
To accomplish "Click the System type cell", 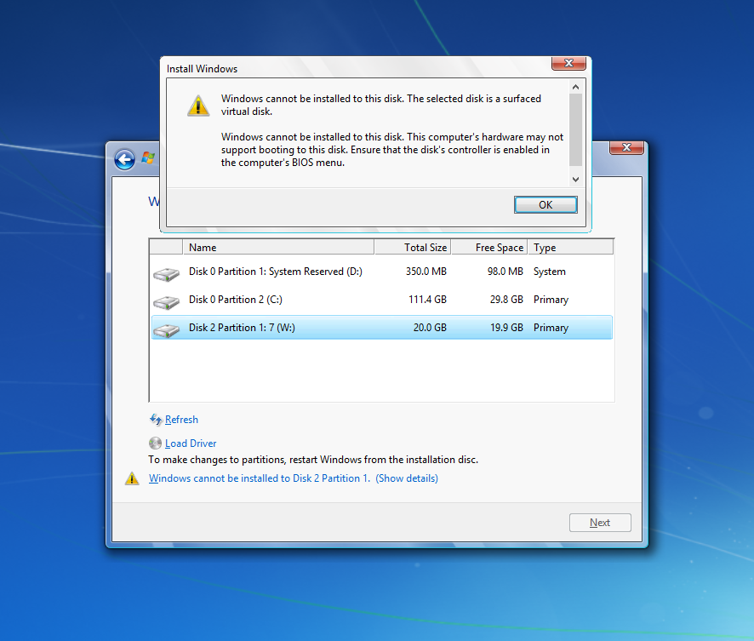I will pos(549,272).
